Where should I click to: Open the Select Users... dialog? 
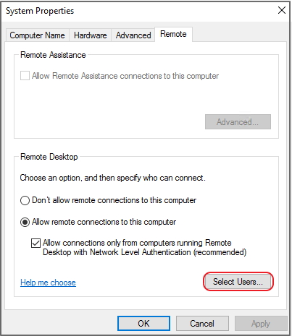tap(238, 282)
